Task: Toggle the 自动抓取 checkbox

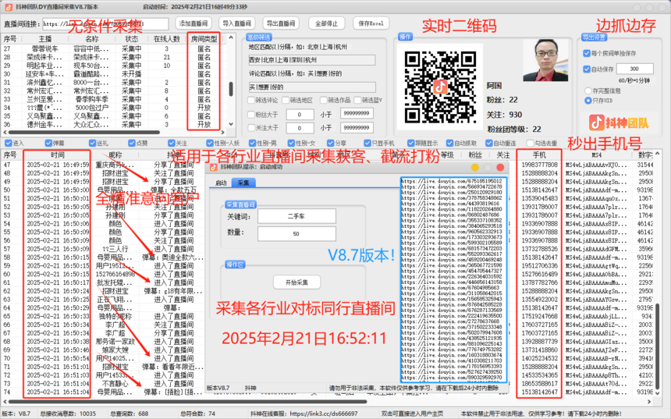Action: pos(449,143)
